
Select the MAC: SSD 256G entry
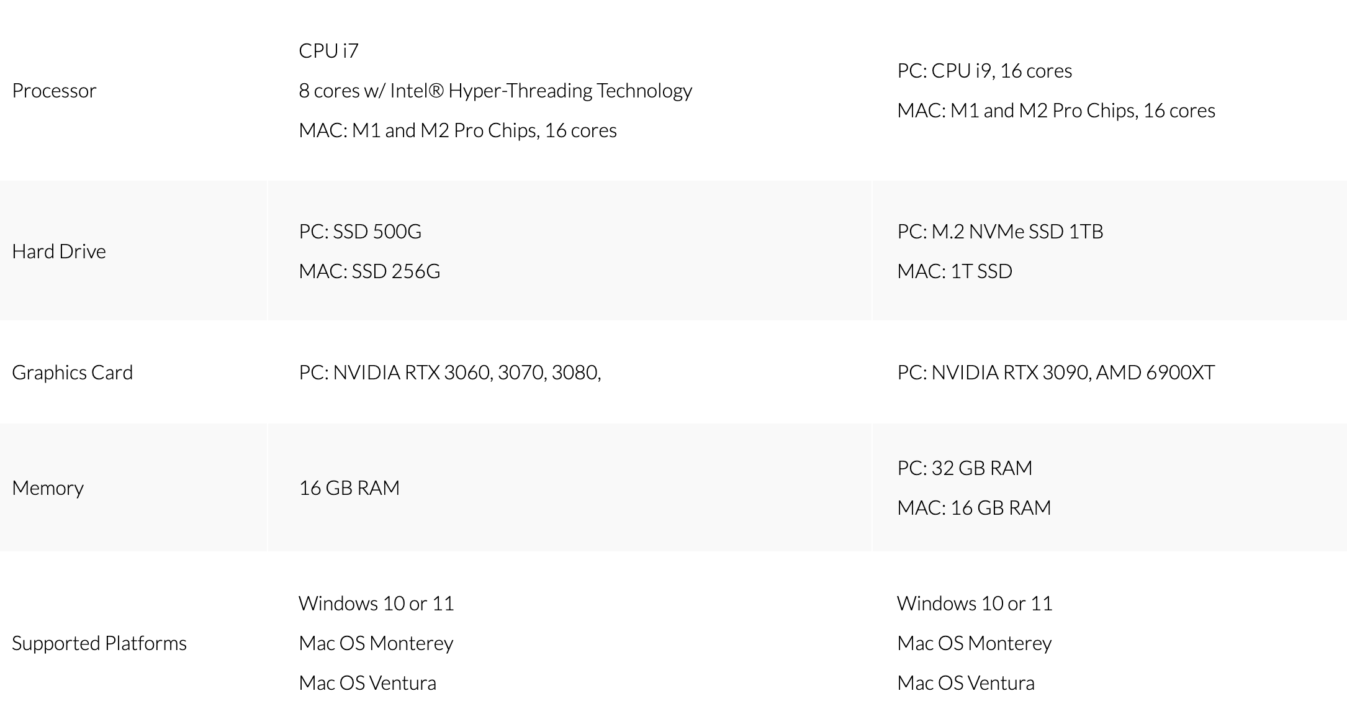click(369, 271)
